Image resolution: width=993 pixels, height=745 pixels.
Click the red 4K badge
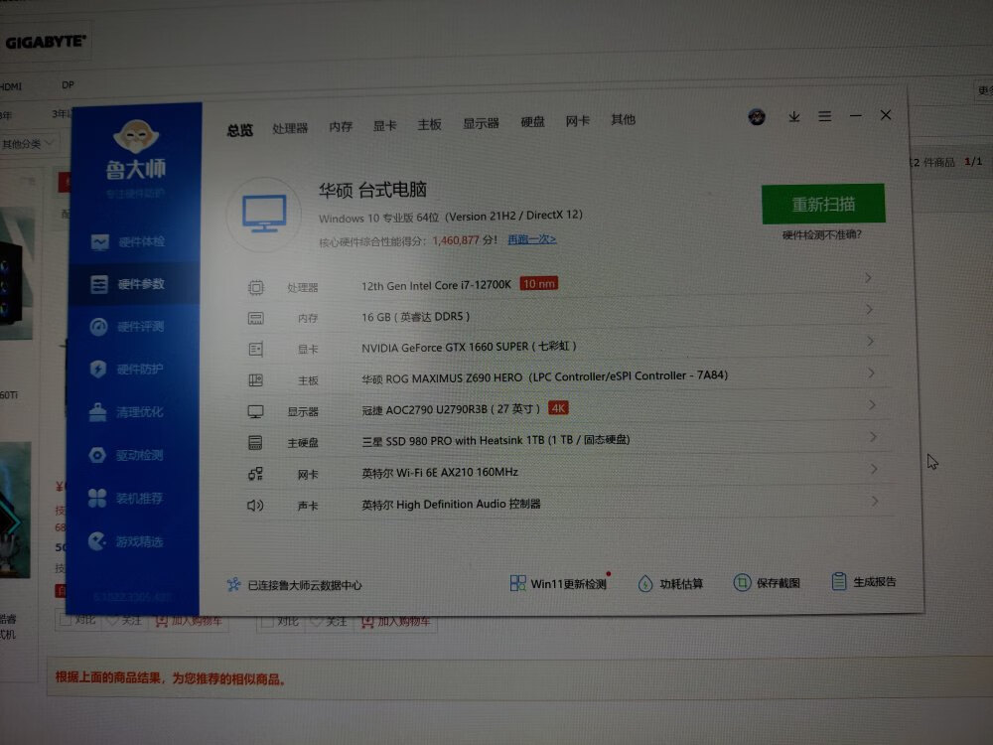pos(558,408)
